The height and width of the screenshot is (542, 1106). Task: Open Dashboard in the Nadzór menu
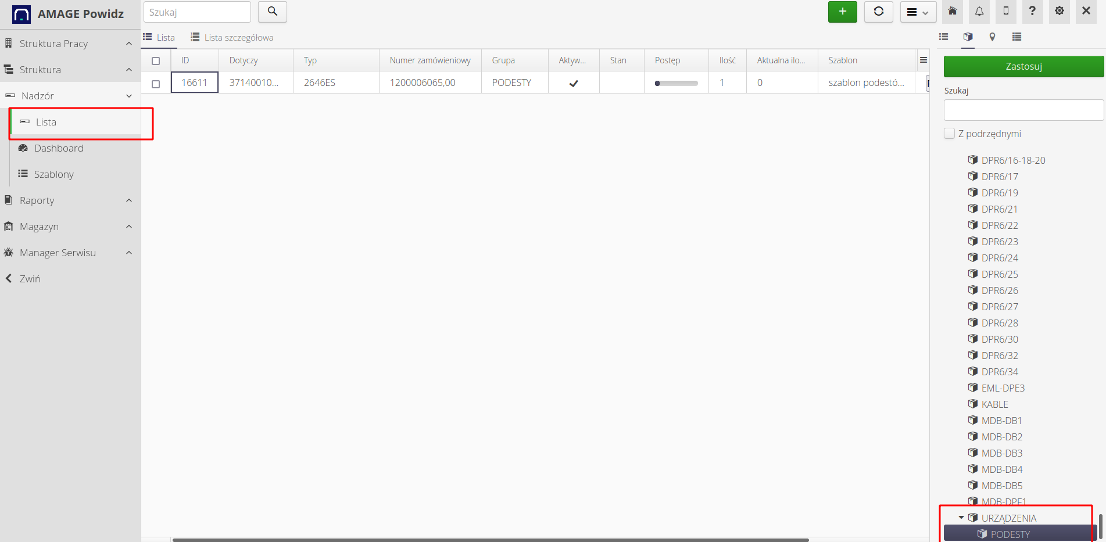click(59, 148)
